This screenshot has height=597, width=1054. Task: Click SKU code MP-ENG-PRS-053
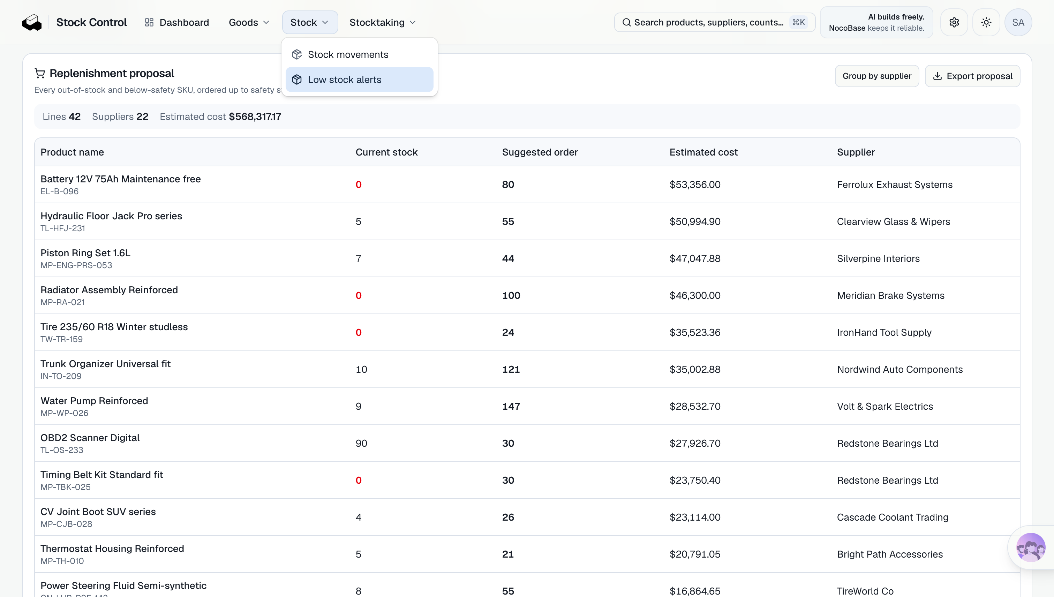76,265
